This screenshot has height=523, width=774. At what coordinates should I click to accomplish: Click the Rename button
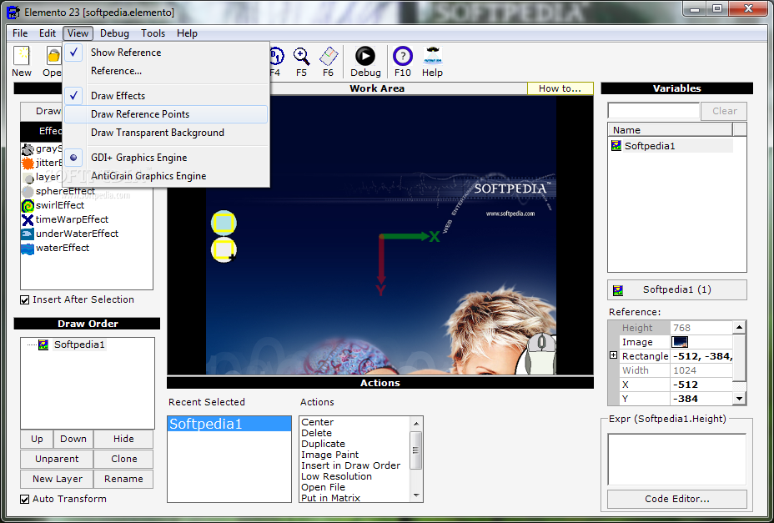123,479
